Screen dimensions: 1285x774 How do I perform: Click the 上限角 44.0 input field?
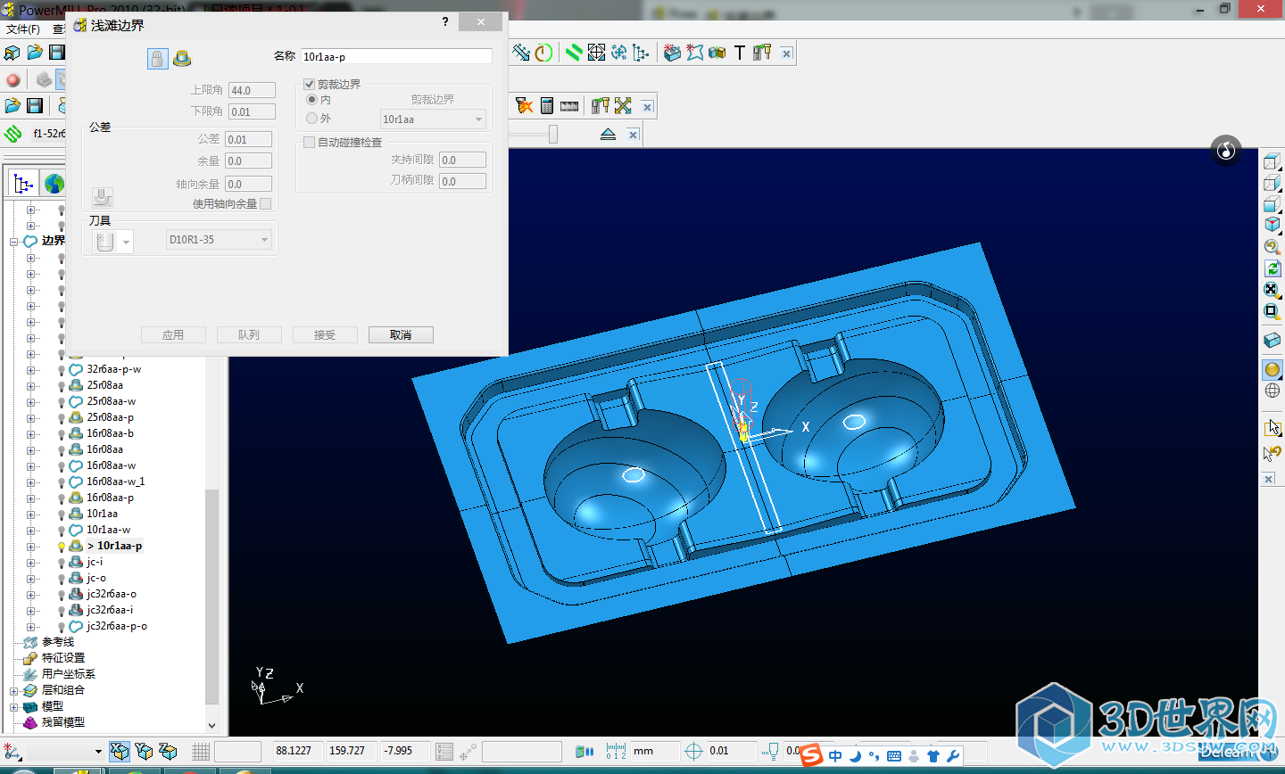pos(252,90)
